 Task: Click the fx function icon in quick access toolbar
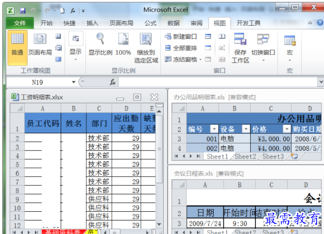click(73, 10)
